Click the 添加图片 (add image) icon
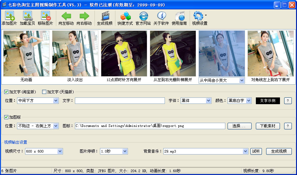Image resolution: width=297 pixels, height=175 pixels. (9, 16)
